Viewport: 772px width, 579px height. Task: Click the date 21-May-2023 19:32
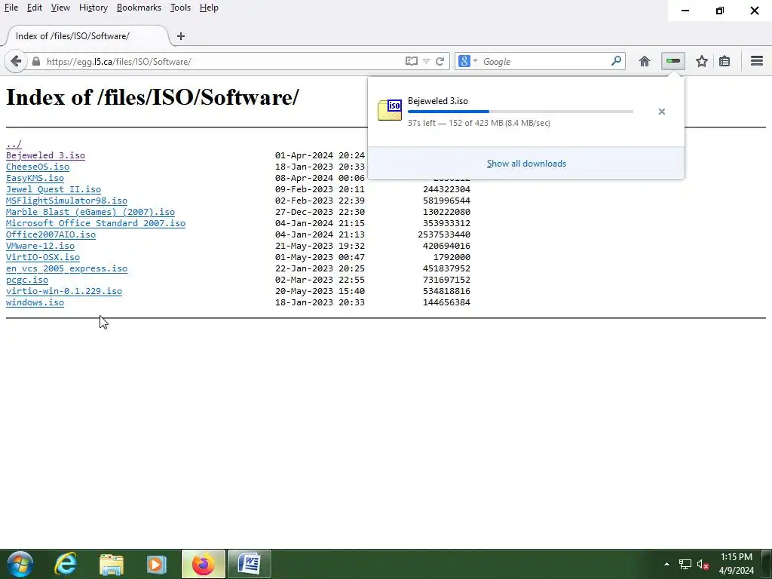pos(320,247)
